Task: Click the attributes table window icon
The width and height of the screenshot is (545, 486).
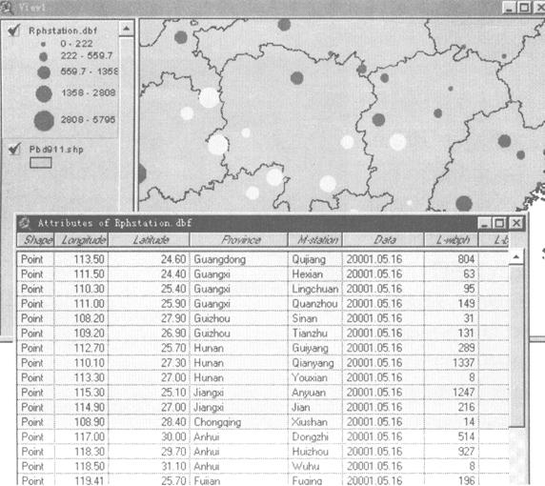Action: pos(25,223)
